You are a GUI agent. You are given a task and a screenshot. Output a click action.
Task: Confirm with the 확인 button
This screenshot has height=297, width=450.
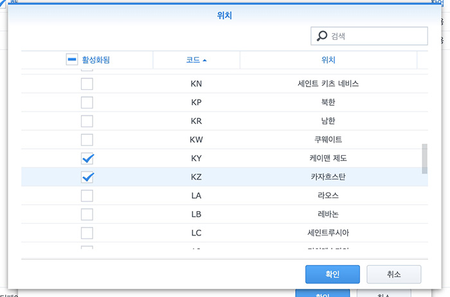coord(332,274)
